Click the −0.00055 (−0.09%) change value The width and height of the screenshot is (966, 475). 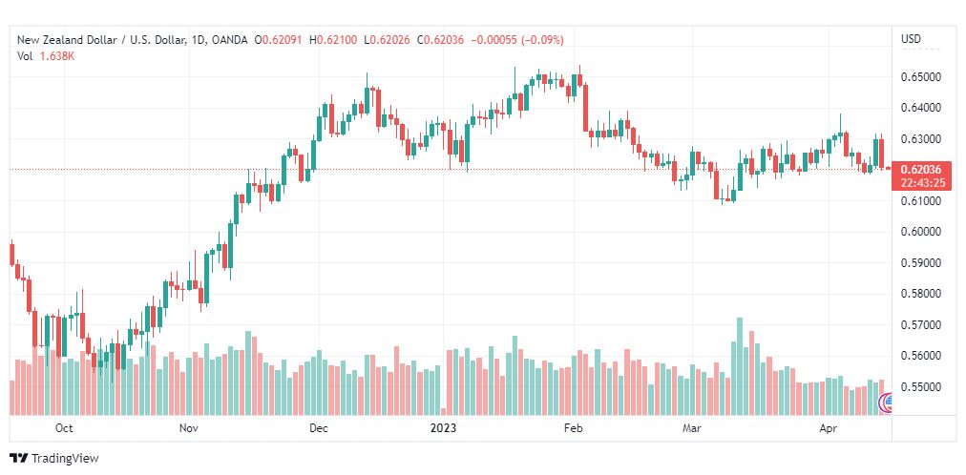point(516,40)
